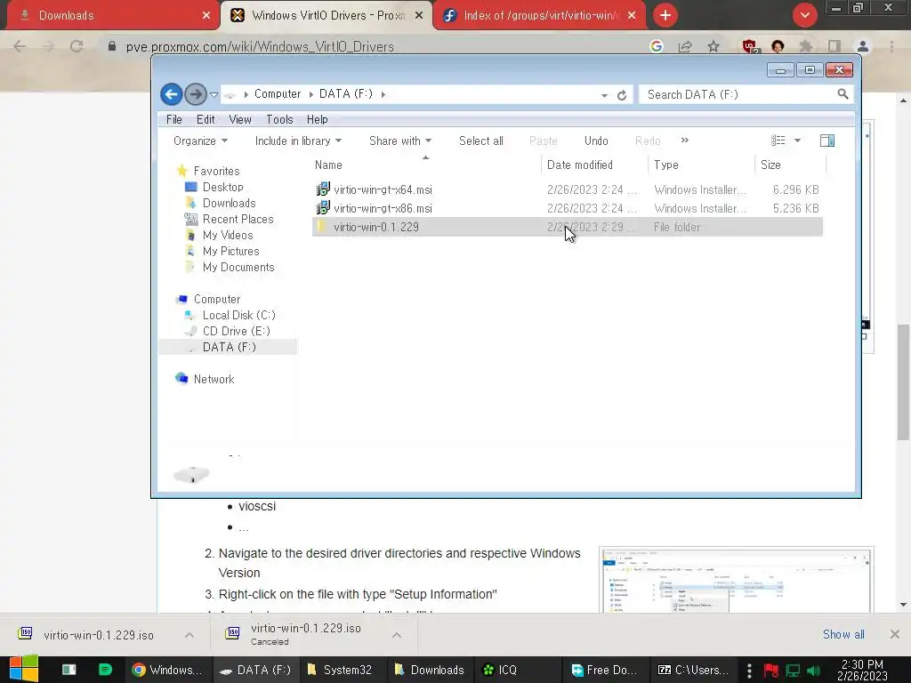Open the browser three-dot menu

click(891, 46)
